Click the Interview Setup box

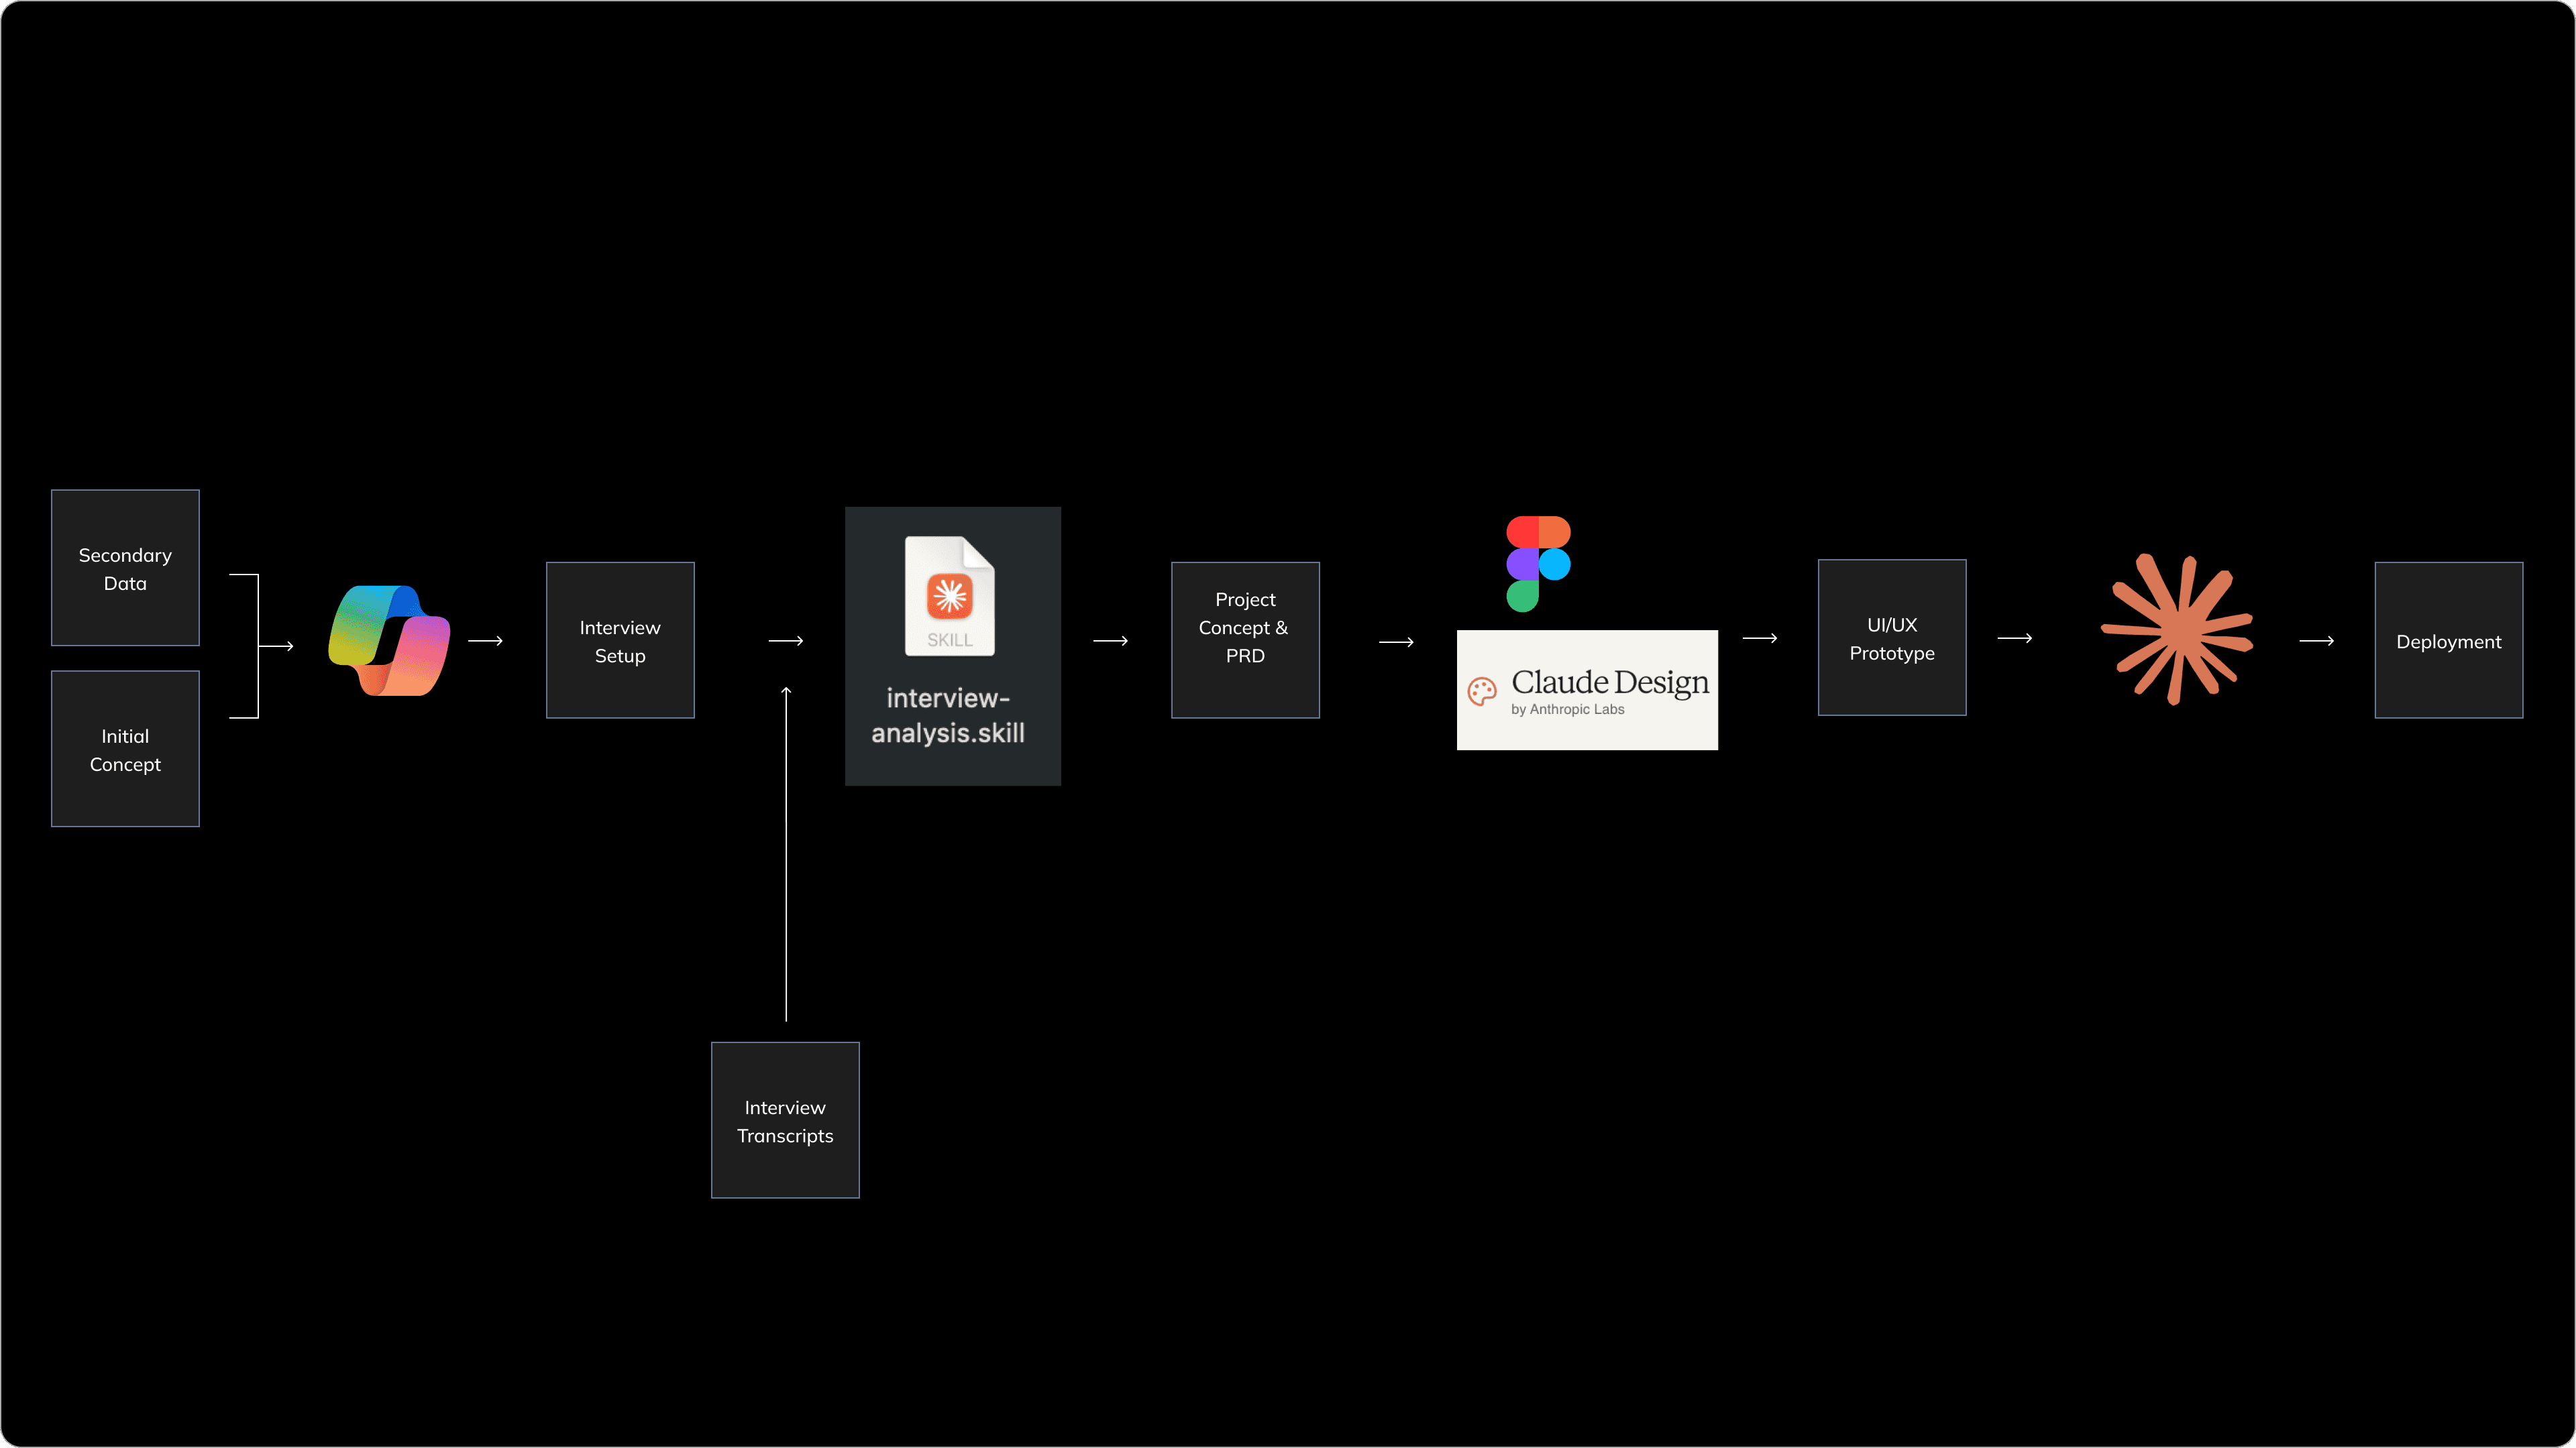click(x=620, y=641)
